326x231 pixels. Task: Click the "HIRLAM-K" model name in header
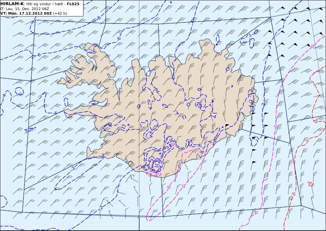coord(12,4)
